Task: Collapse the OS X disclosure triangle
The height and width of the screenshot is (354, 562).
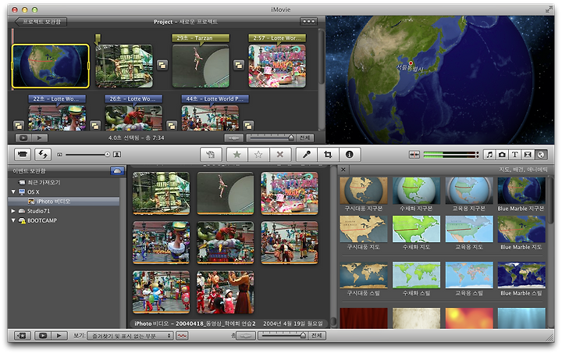Action: click(13, 192)
